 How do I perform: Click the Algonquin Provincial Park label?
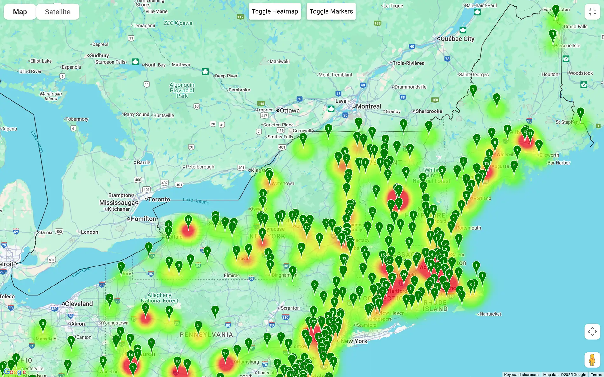click(182, 91)
